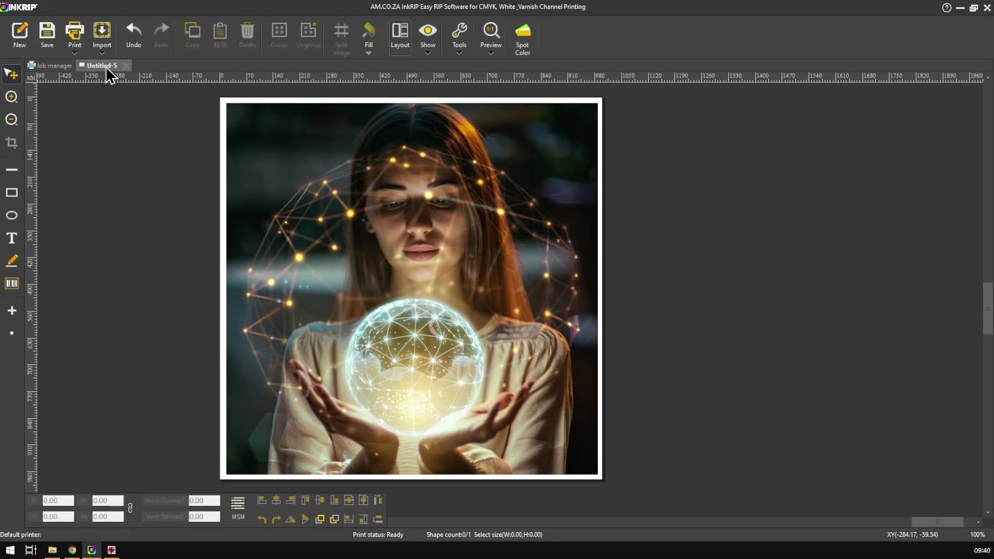This screenshot has width=994, height=559.
Task: Click the Spot Color icon
Action: coord(523,37)
